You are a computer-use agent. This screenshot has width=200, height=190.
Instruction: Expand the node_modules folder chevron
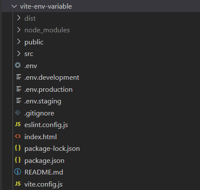(19, 30)
